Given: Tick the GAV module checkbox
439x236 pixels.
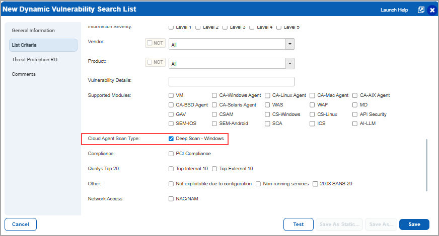Looking at the screenshot, I should click(x=171, y=114).
